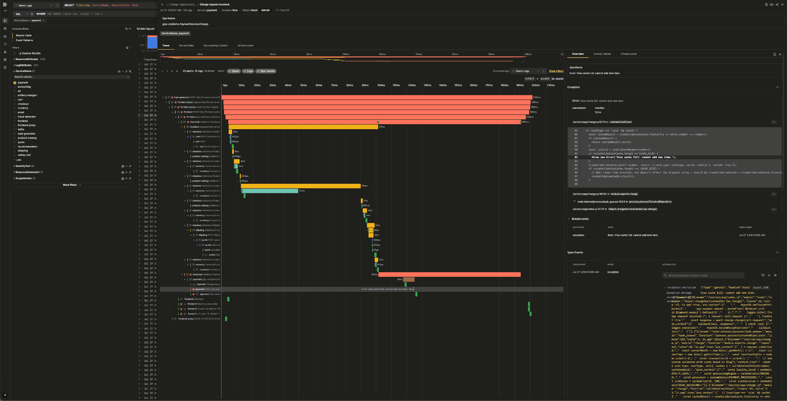Viewport: 787px width, 401px height.
Task: Go back using the arrow beside the breadcrumb
Action: click(x=162, y=5)
